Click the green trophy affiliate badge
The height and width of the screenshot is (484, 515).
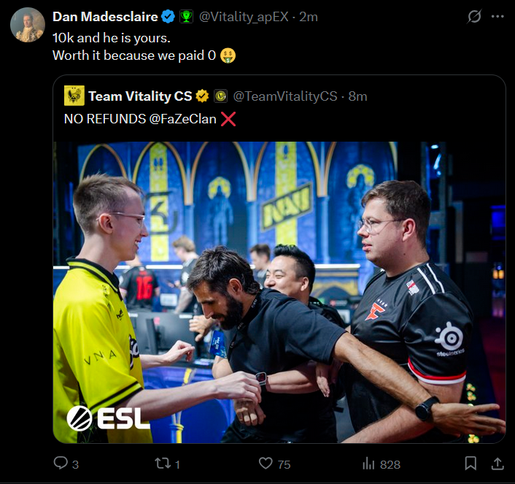pos(186,17)
